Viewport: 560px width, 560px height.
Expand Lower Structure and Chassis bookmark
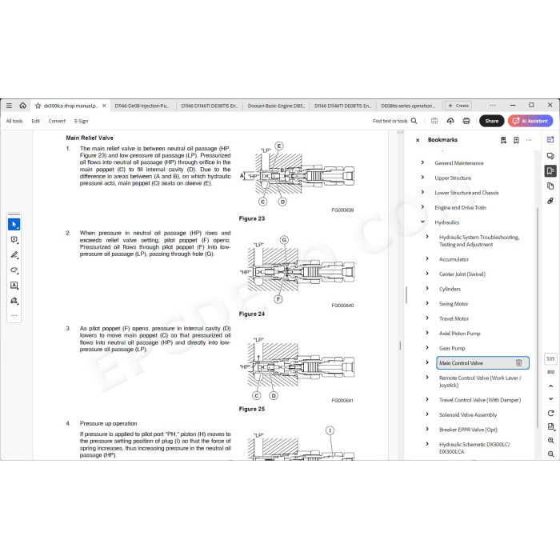(x=423, y=192)
